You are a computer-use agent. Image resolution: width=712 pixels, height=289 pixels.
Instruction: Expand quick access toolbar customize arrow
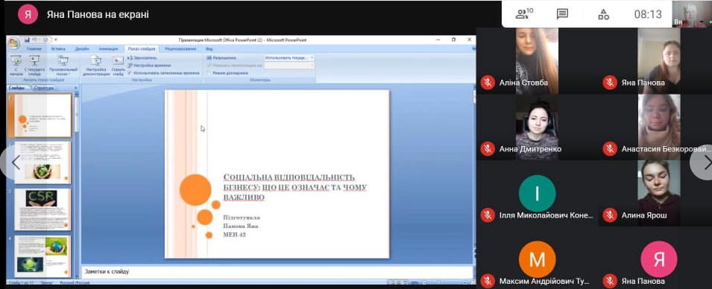(x=56, y=40)
